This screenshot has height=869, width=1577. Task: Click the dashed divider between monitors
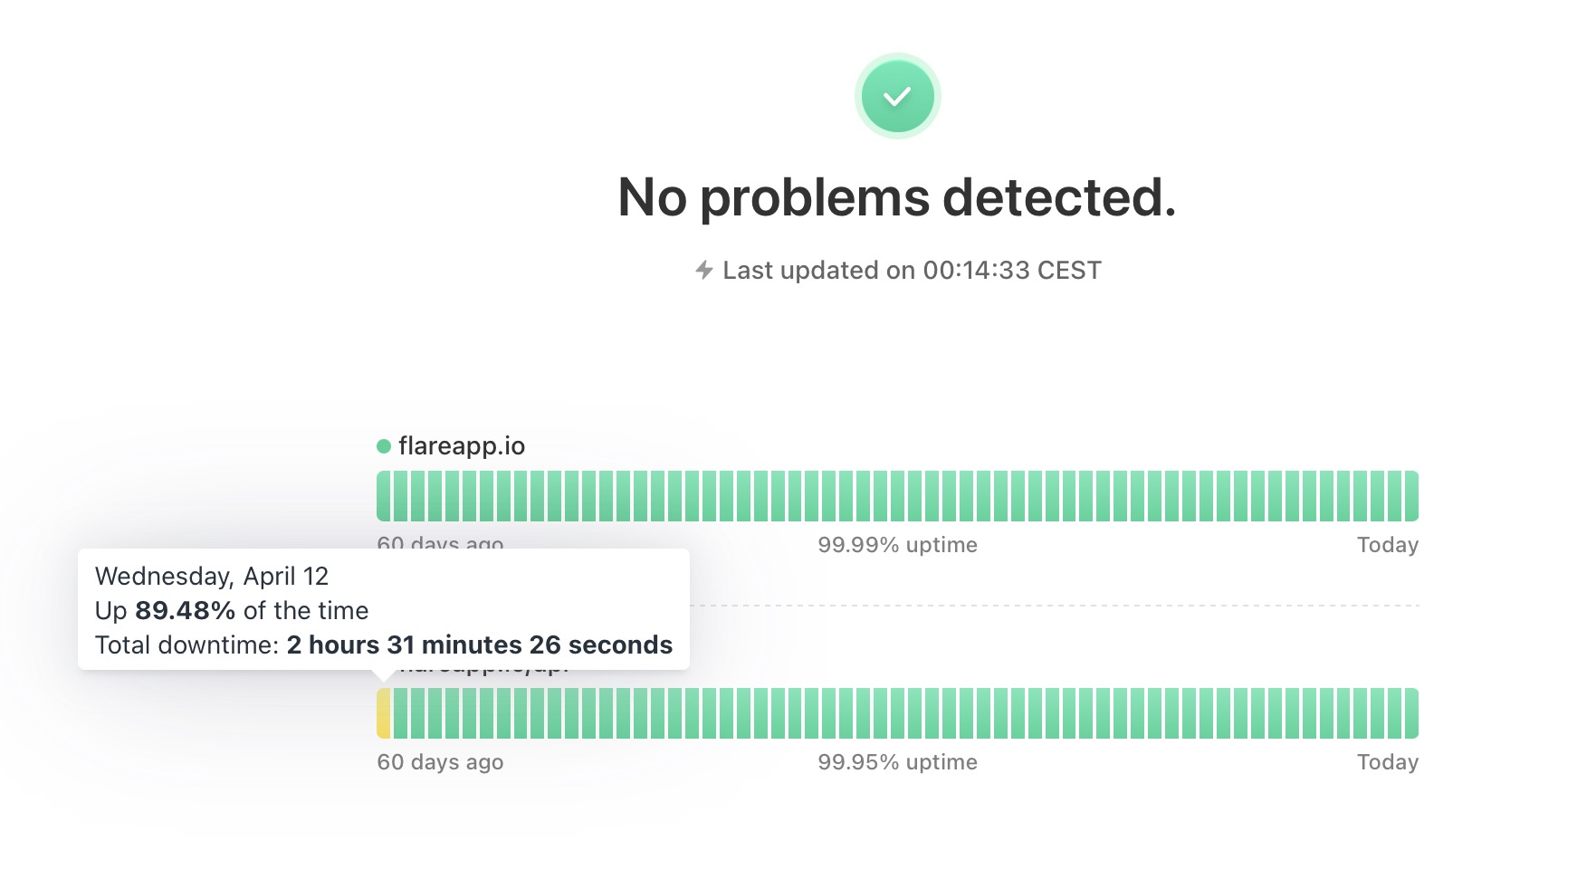[1054, 605]
